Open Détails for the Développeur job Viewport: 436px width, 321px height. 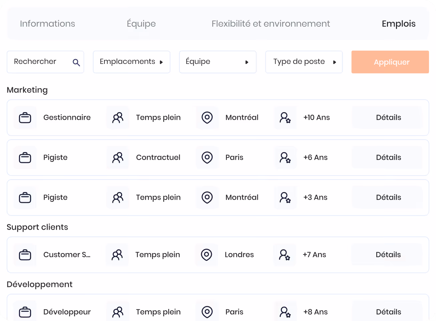coord(387,312)
